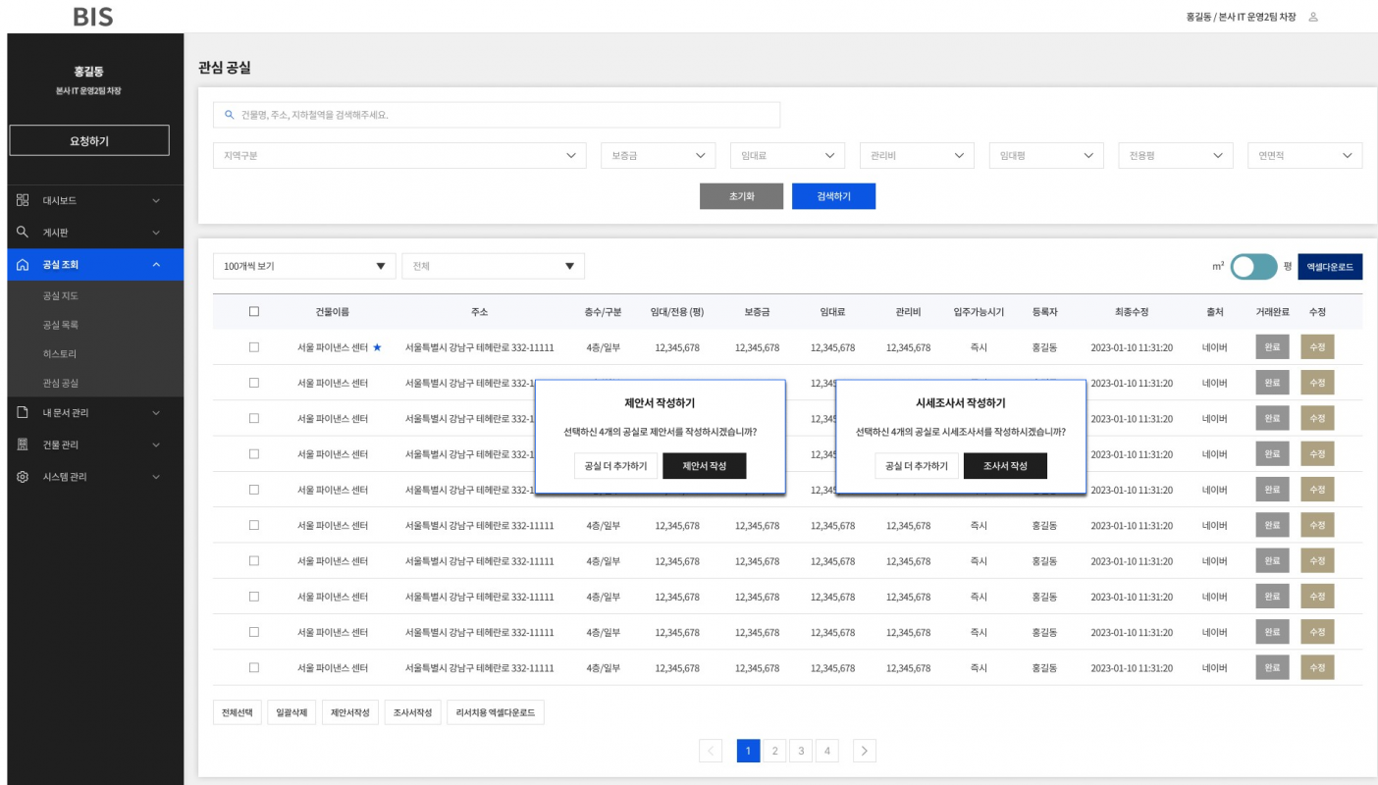Viewport: 1378px width, 785px height.
Task: Select 히스토리 in the sidebar submenu
Action: (60, 354)
